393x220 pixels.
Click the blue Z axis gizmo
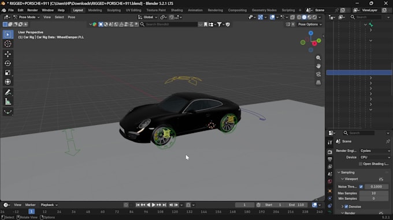tap(311, 33)
